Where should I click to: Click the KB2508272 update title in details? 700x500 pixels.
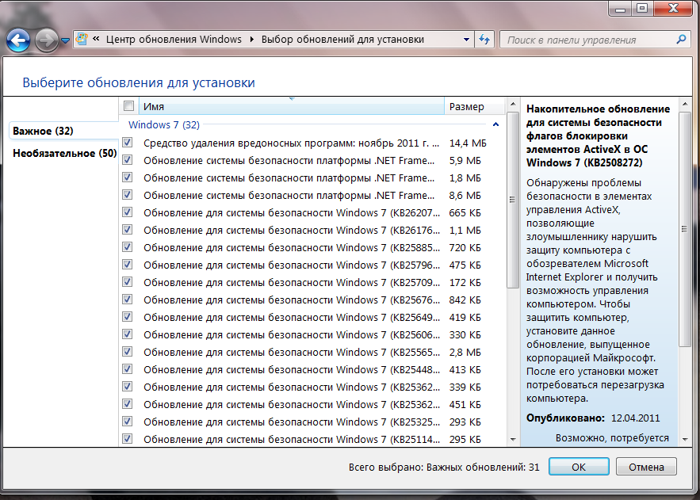coord(598,135)
